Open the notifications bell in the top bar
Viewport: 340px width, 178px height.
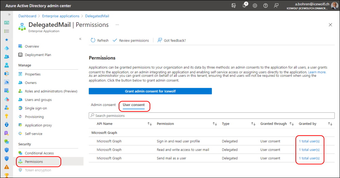(244, 5)
